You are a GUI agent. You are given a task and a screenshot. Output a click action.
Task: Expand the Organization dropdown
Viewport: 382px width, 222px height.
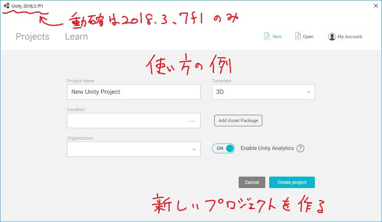tap(134, 149)
